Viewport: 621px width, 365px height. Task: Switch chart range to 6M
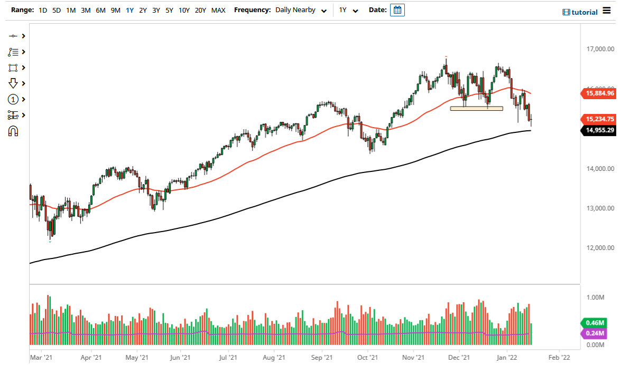[100, 9]
